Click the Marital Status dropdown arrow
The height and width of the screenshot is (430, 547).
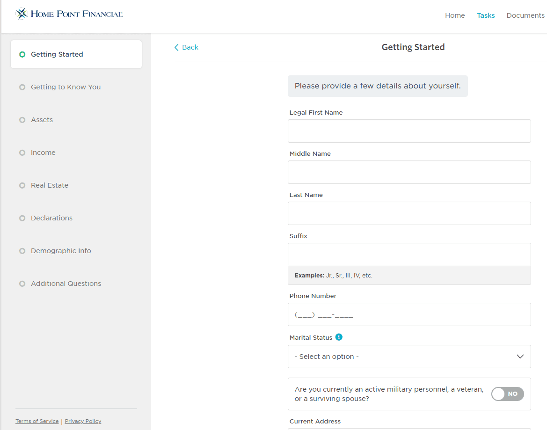[x=520, y=357]
